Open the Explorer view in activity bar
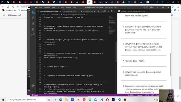181x102 pixels. (x=33, y=12)
